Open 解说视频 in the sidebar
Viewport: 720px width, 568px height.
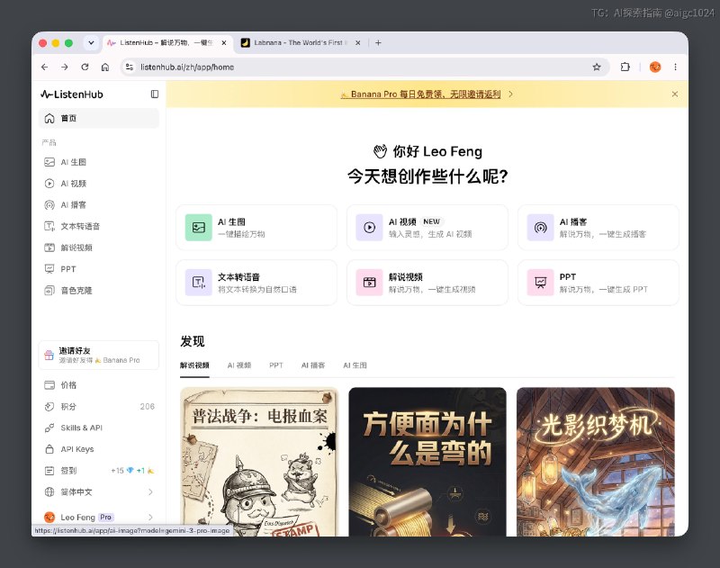[x=99, y=248]
